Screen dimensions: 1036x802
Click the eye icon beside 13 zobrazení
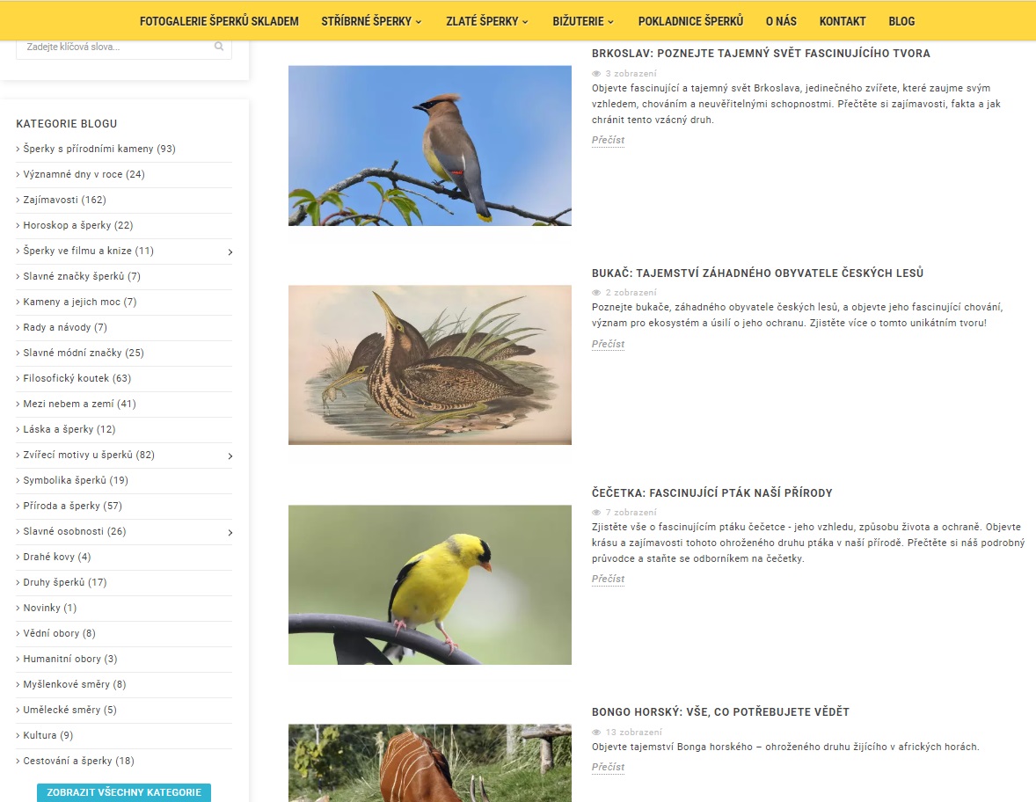click(596, 732)
